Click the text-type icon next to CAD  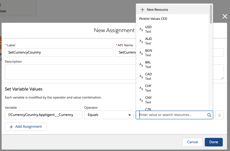(141, 76)
